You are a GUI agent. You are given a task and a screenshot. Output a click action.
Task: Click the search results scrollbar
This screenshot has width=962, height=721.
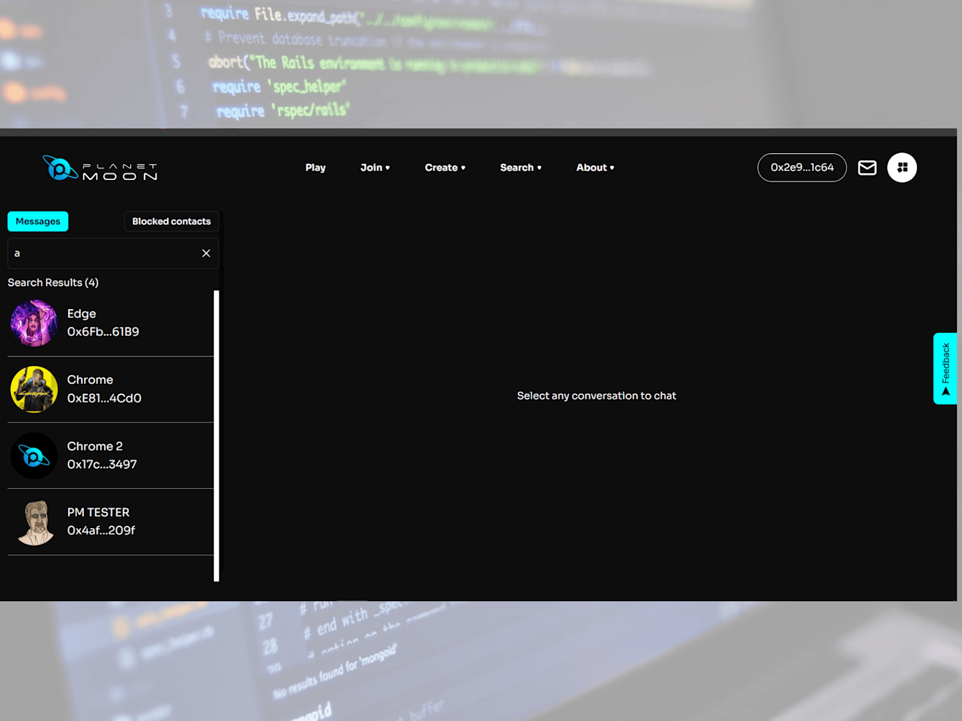[x=216, y=436]
